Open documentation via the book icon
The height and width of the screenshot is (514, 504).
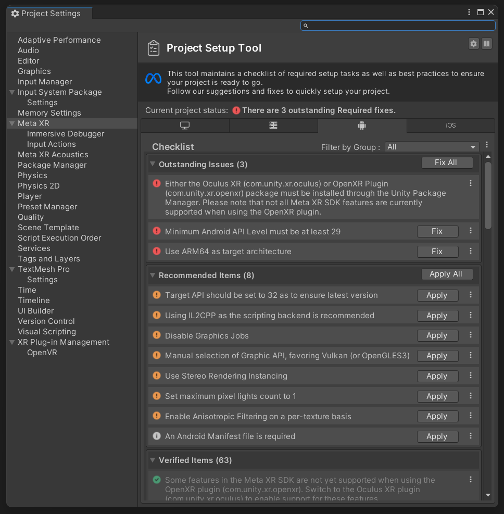(486, 44)
